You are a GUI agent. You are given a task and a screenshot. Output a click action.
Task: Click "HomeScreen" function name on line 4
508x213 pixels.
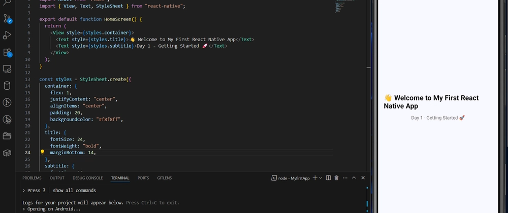(x=118, y=19)
